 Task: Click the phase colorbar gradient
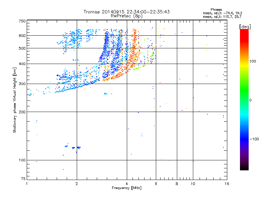coord(244,99)
